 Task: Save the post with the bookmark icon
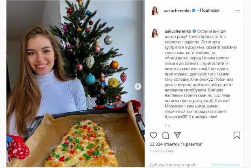point(237,135)
